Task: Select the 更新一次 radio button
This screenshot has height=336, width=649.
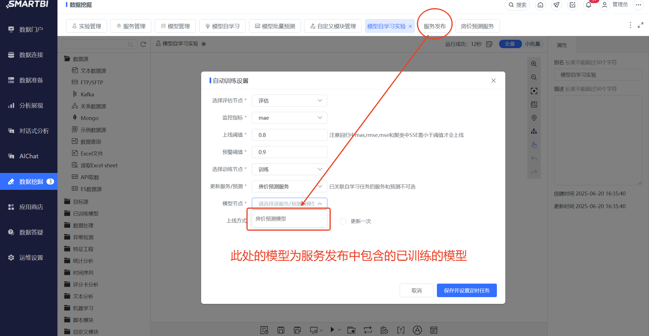Action: (x=343, y=221)
